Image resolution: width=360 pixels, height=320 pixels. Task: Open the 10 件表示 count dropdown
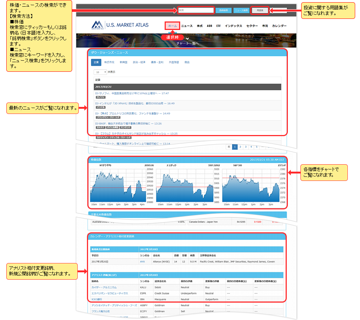[x=100, y=72]
